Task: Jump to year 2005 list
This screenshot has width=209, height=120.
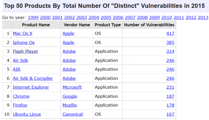Action: [x=106, y=18]
